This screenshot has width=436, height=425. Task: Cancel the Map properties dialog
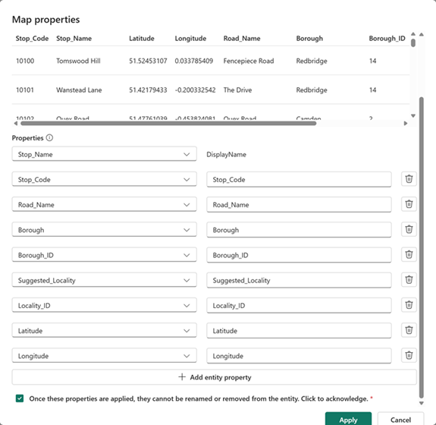[400, 420]
